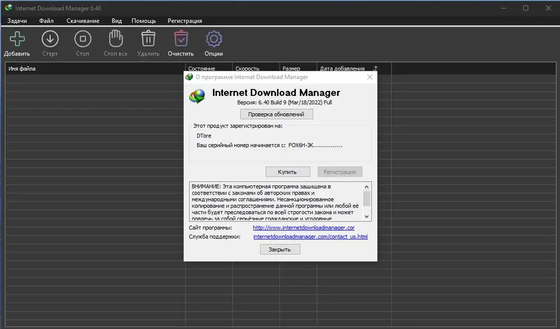
Task: Open the Скачивание menu
Action: pyautogui.click(x=83, y=21)
